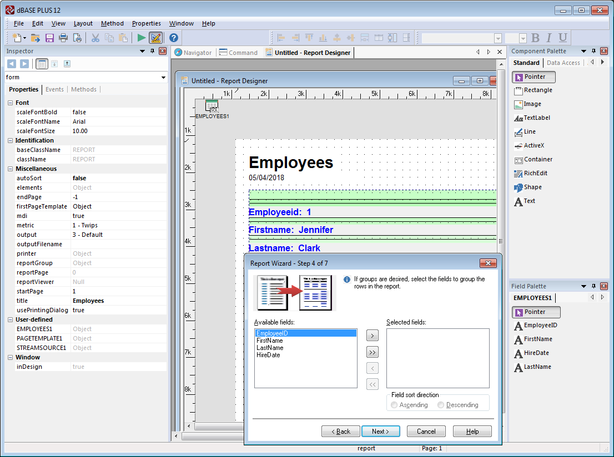Collapse the Identification property group
Image resolution: width=614 pixels, height=457 pixels.
pyautogui.click(x=10, y=140)
